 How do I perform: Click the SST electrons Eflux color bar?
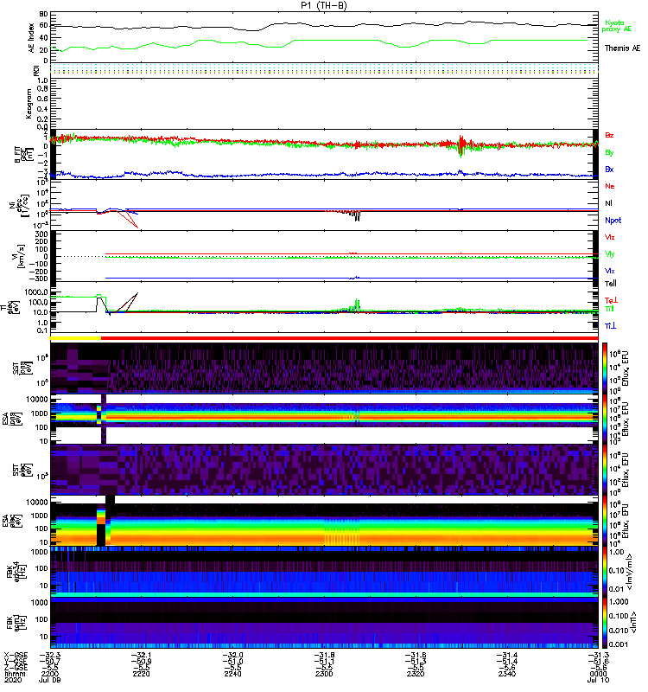click(x=605, y=470)
